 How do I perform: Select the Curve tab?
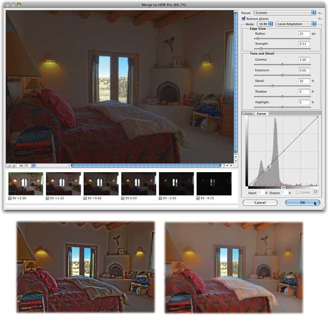261,114
